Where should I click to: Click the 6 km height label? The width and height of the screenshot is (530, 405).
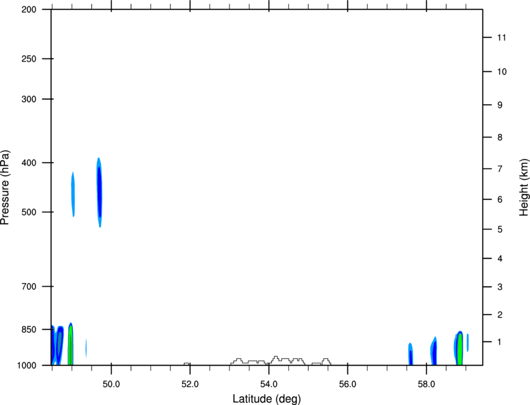click(x=499, y=199)
